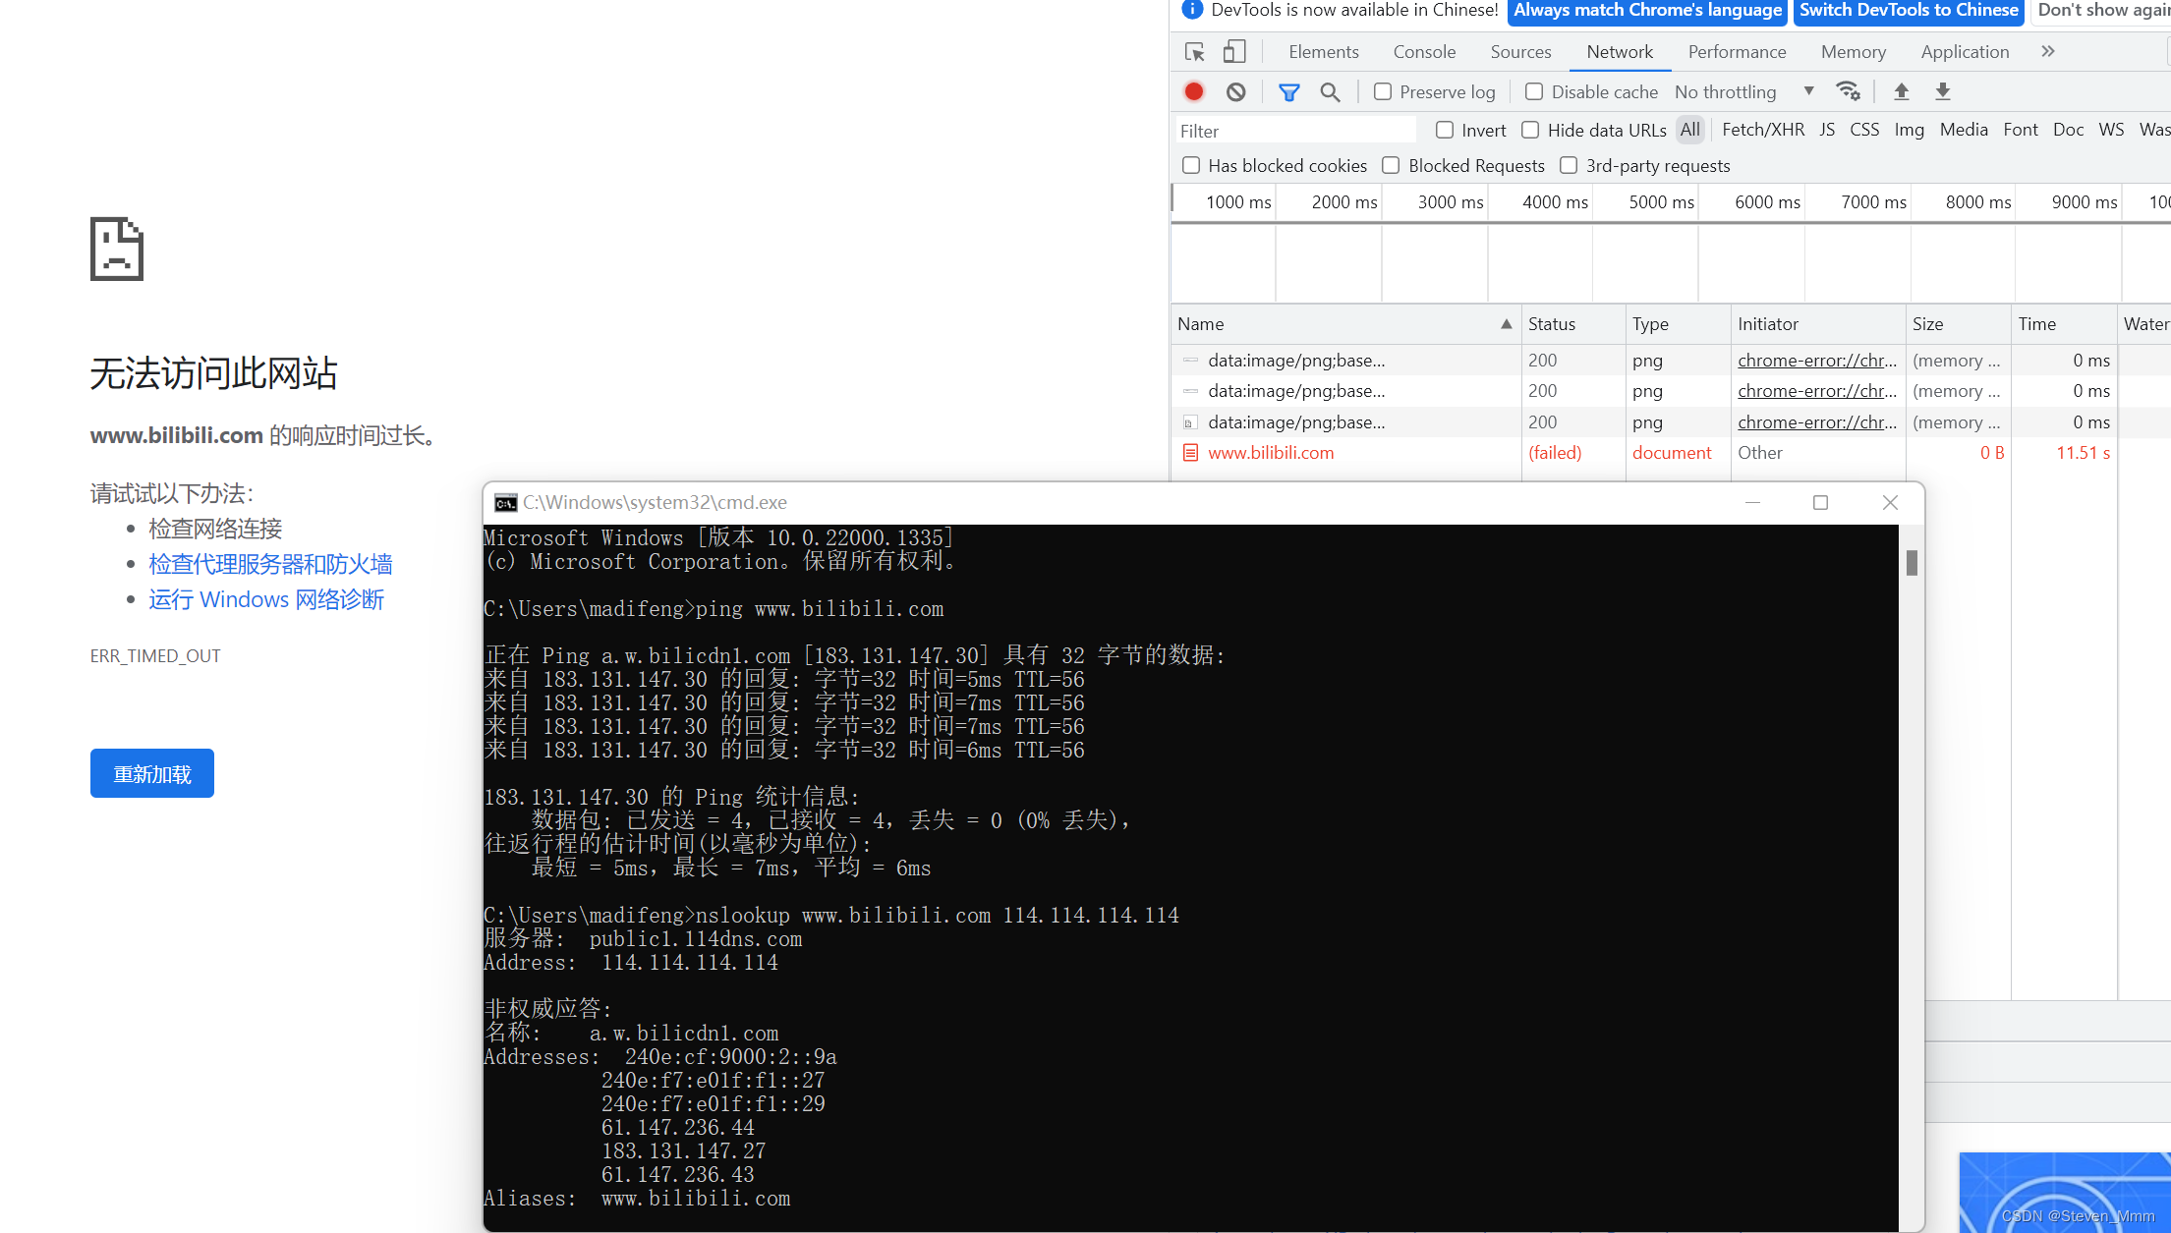The width and height of the screenshot is (2171, 1233).
Task: Expand the DevTools more tabs chevron
Action: tap(2049, 51)
